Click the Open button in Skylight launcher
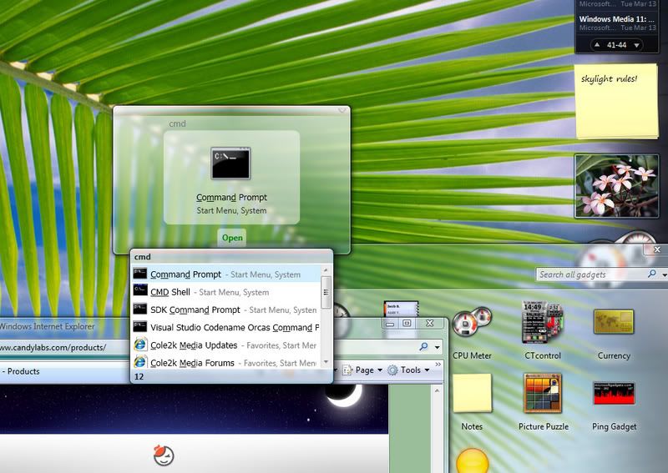668x473 pixels. [x=232, y=238]
